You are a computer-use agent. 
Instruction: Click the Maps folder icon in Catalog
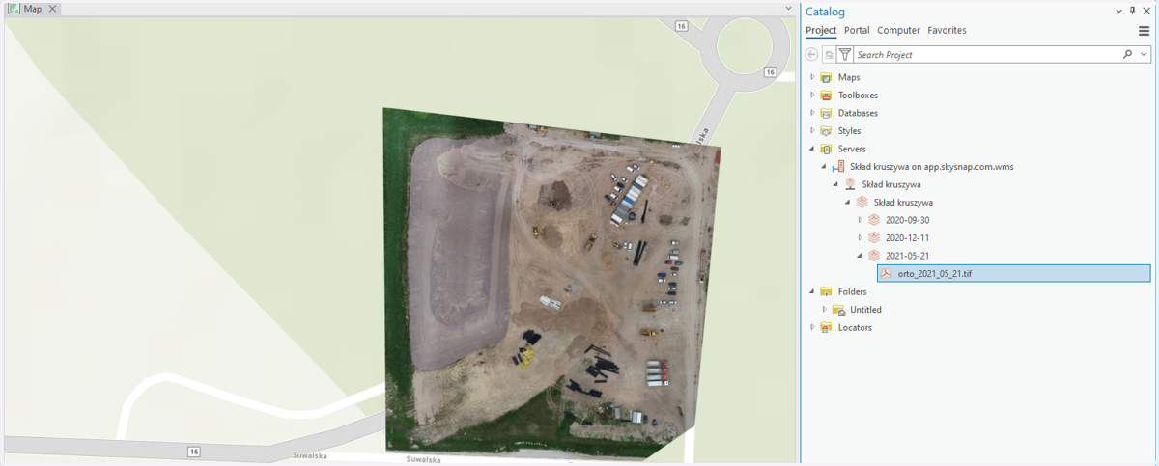pos(826,77)
